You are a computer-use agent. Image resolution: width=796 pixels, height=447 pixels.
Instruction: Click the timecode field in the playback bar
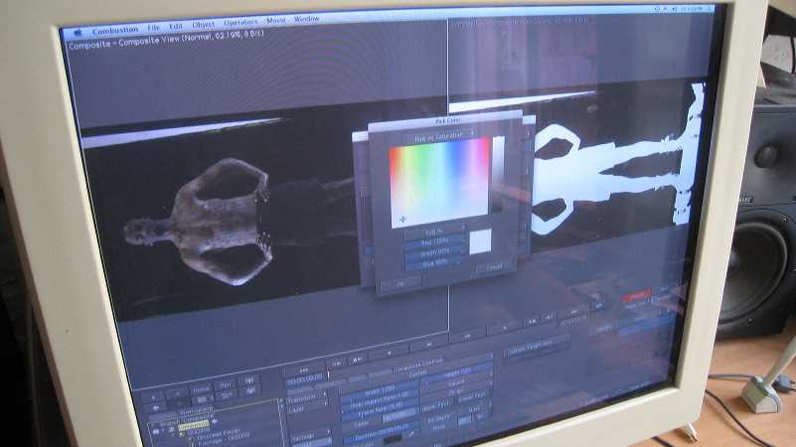click(x=305, y=379)
